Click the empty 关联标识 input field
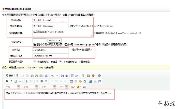178x109 pixels. [39, 40]
